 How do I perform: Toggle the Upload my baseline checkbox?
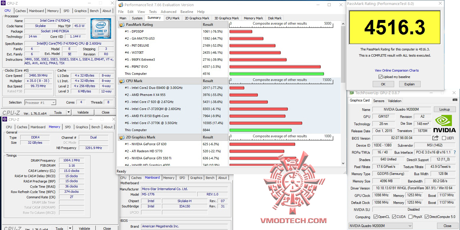point(380,77)
